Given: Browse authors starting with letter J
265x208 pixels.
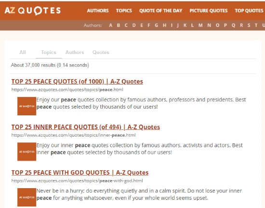Looking at the screenshot, I should click(x=178, y=26).
